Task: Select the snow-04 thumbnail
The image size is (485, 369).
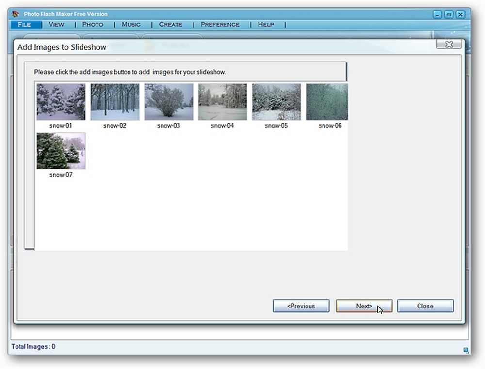Action: [223, 102]
